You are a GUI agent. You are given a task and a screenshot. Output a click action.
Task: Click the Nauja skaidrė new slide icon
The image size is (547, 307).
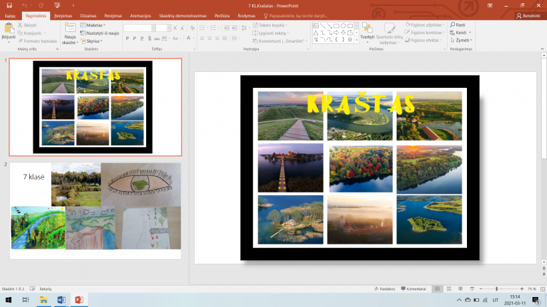[x=70, y=29]
